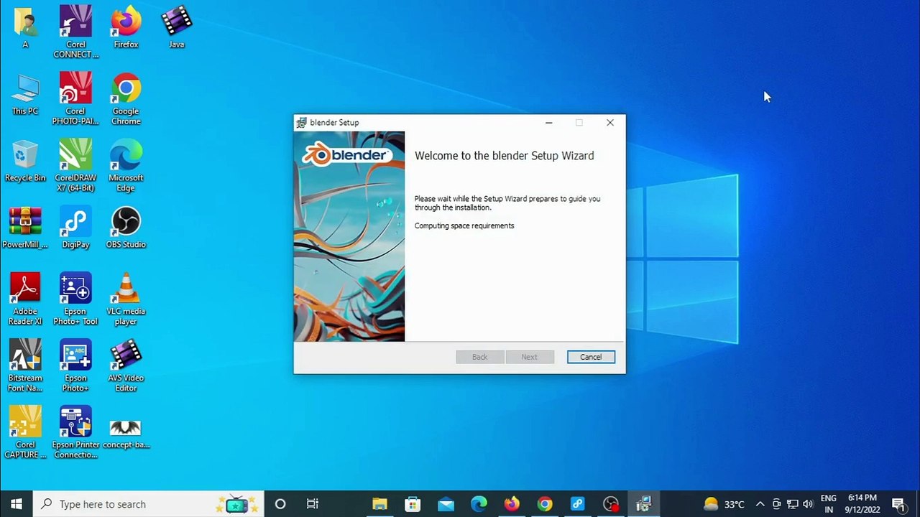
Task: Click the installer icon in the blender Setup title bar
Action: 302,123
